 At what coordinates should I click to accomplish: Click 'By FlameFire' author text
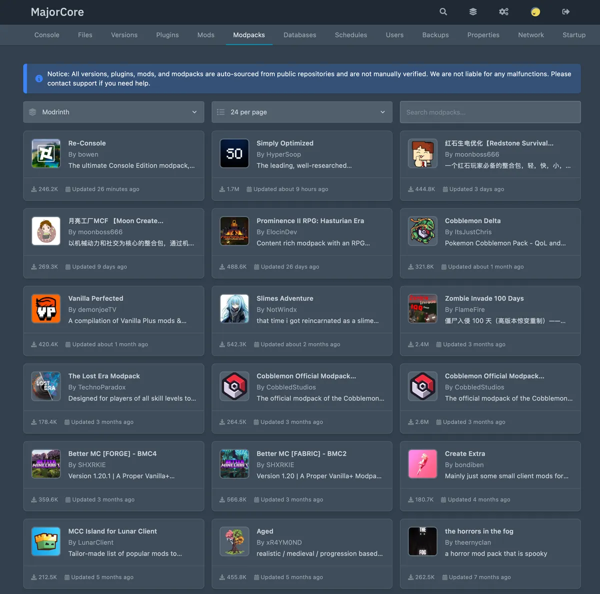pos(465,309)
